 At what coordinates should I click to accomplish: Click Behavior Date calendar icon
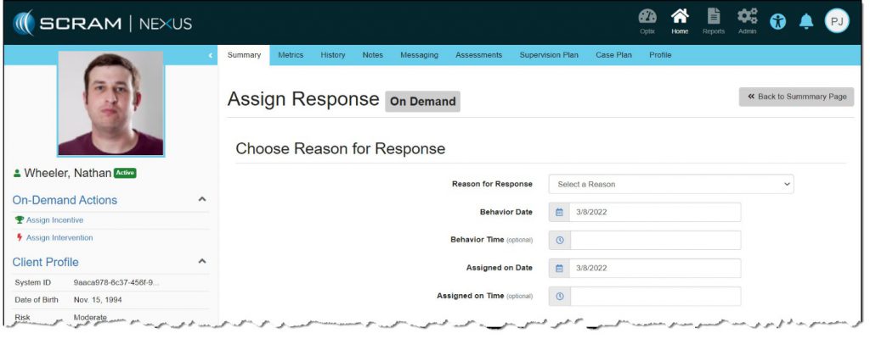[x=559, y=212]
